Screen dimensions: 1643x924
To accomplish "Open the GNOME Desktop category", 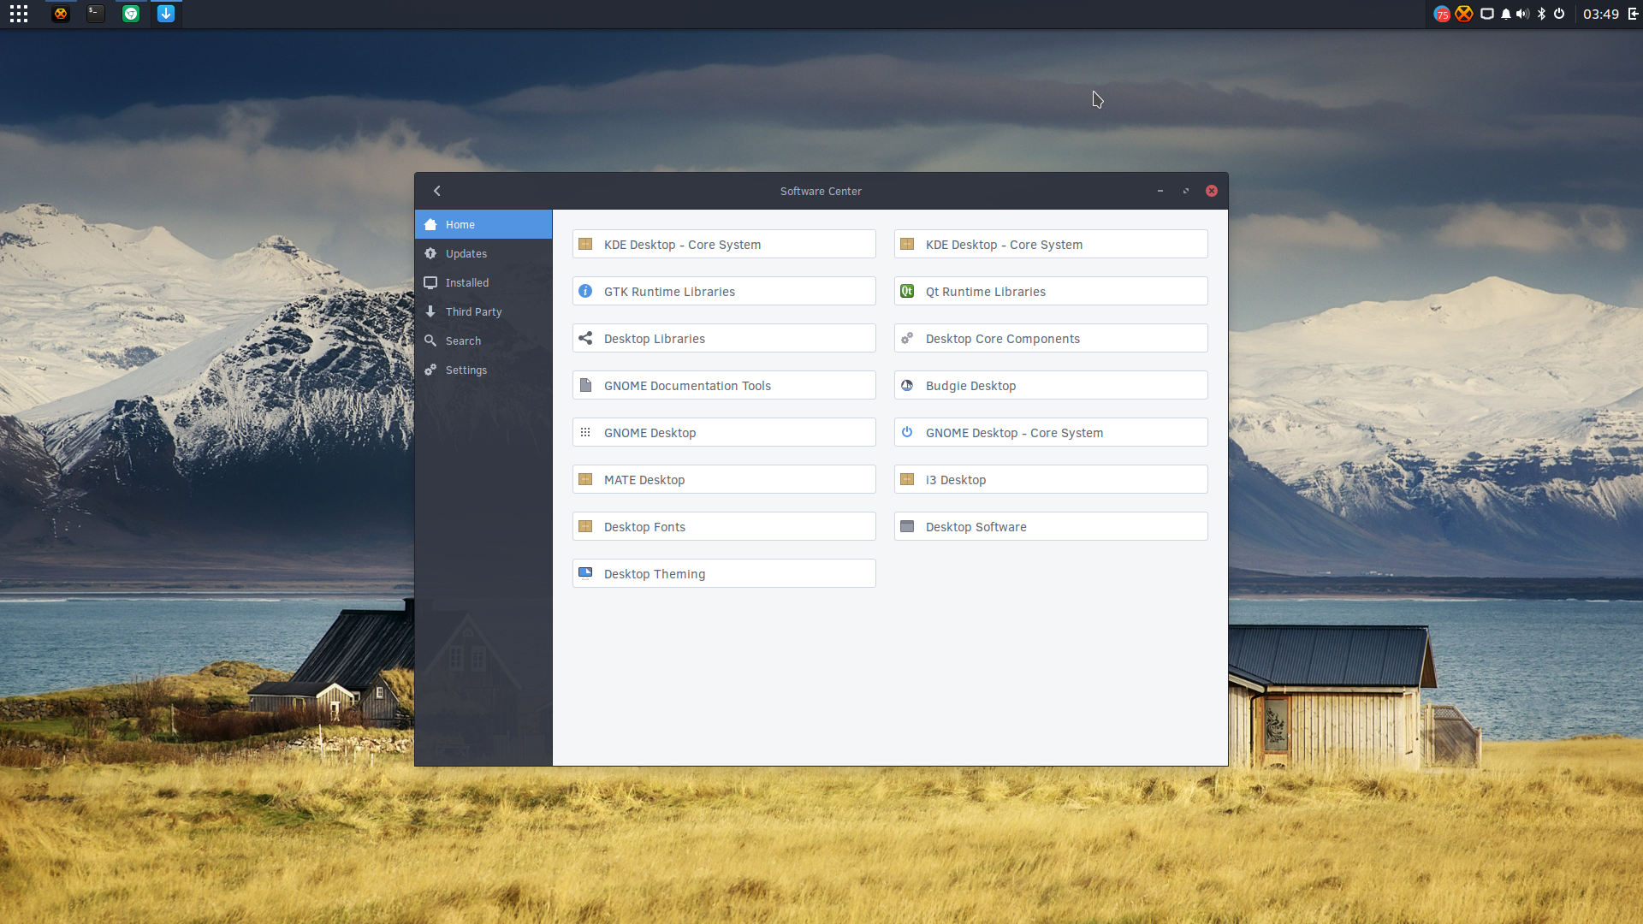I will (x=724, y=432).
